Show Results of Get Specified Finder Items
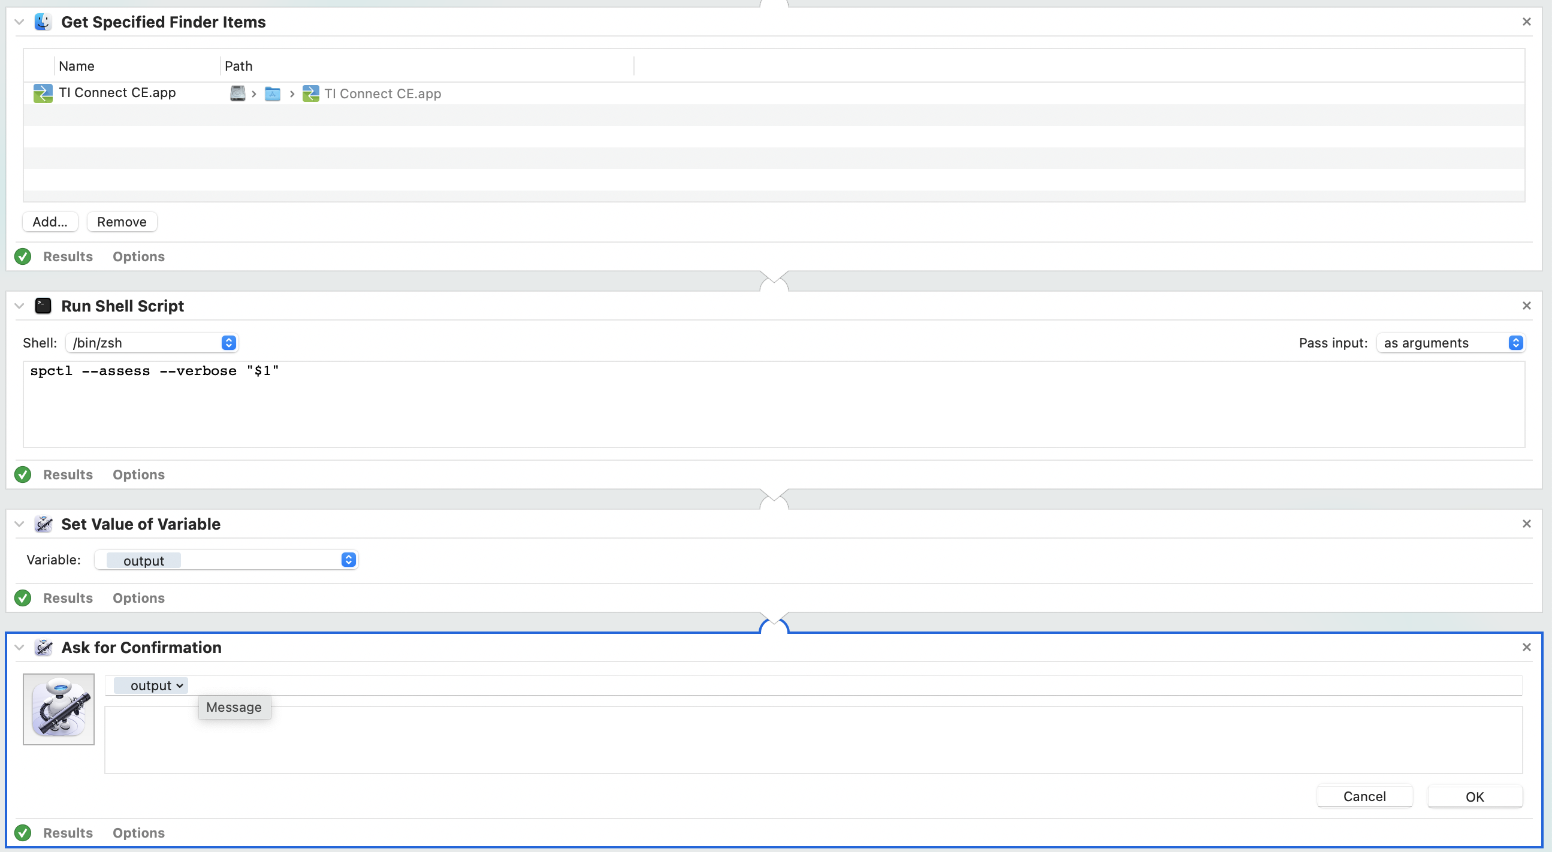 click(68, 256)
